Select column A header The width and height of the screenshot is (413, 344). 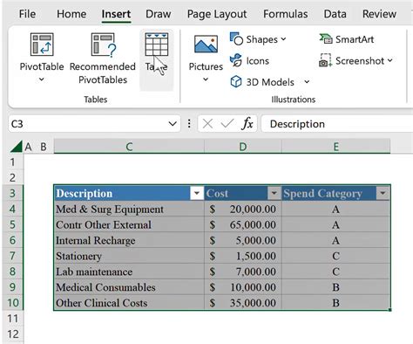pyautogui.click(x=28, y=147)
